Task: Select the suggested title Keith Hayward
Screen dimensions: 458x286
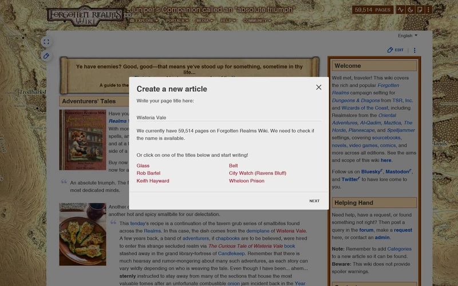Action: [153, 181]
